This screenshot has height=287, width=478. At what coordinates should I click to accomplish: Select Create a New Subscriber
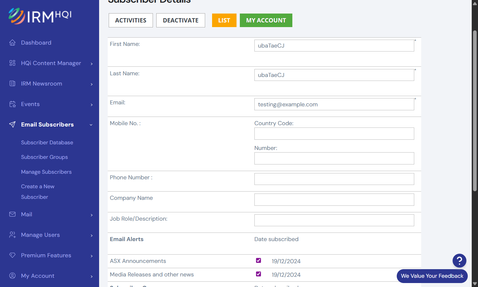tap(38, 192)
